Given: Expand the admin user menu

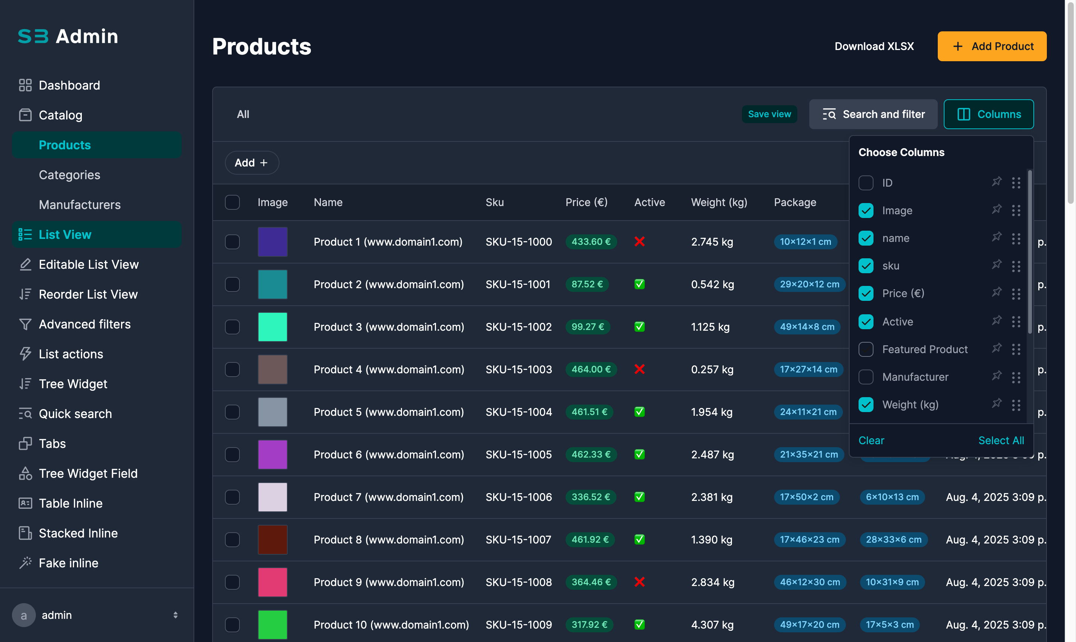Looking at the screenshot, I should click(175, 615).
